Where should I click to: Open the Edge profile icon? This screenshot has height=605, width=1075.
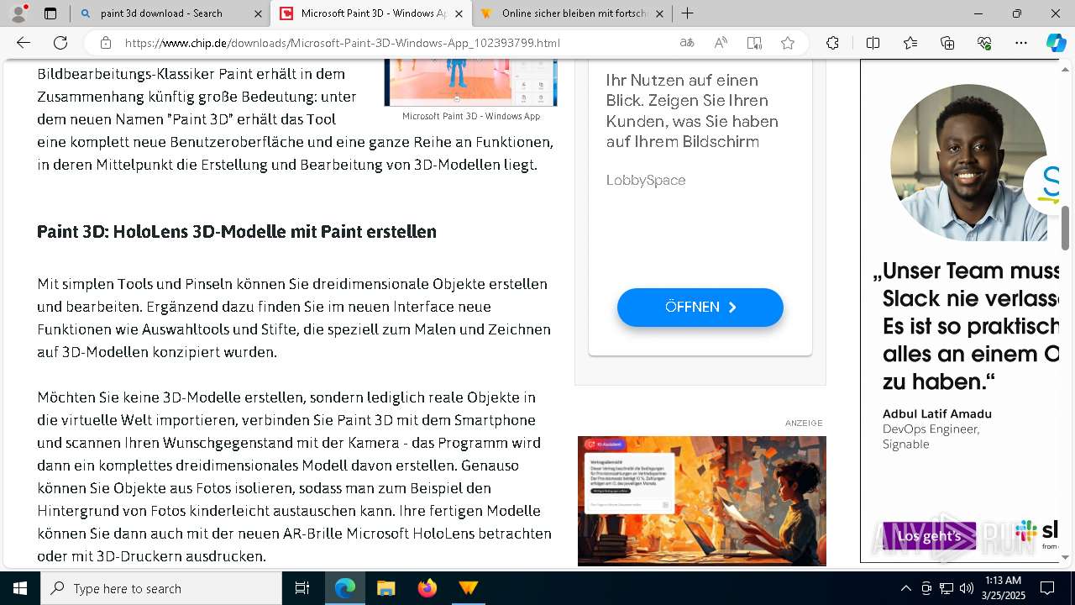click(18, 13)
